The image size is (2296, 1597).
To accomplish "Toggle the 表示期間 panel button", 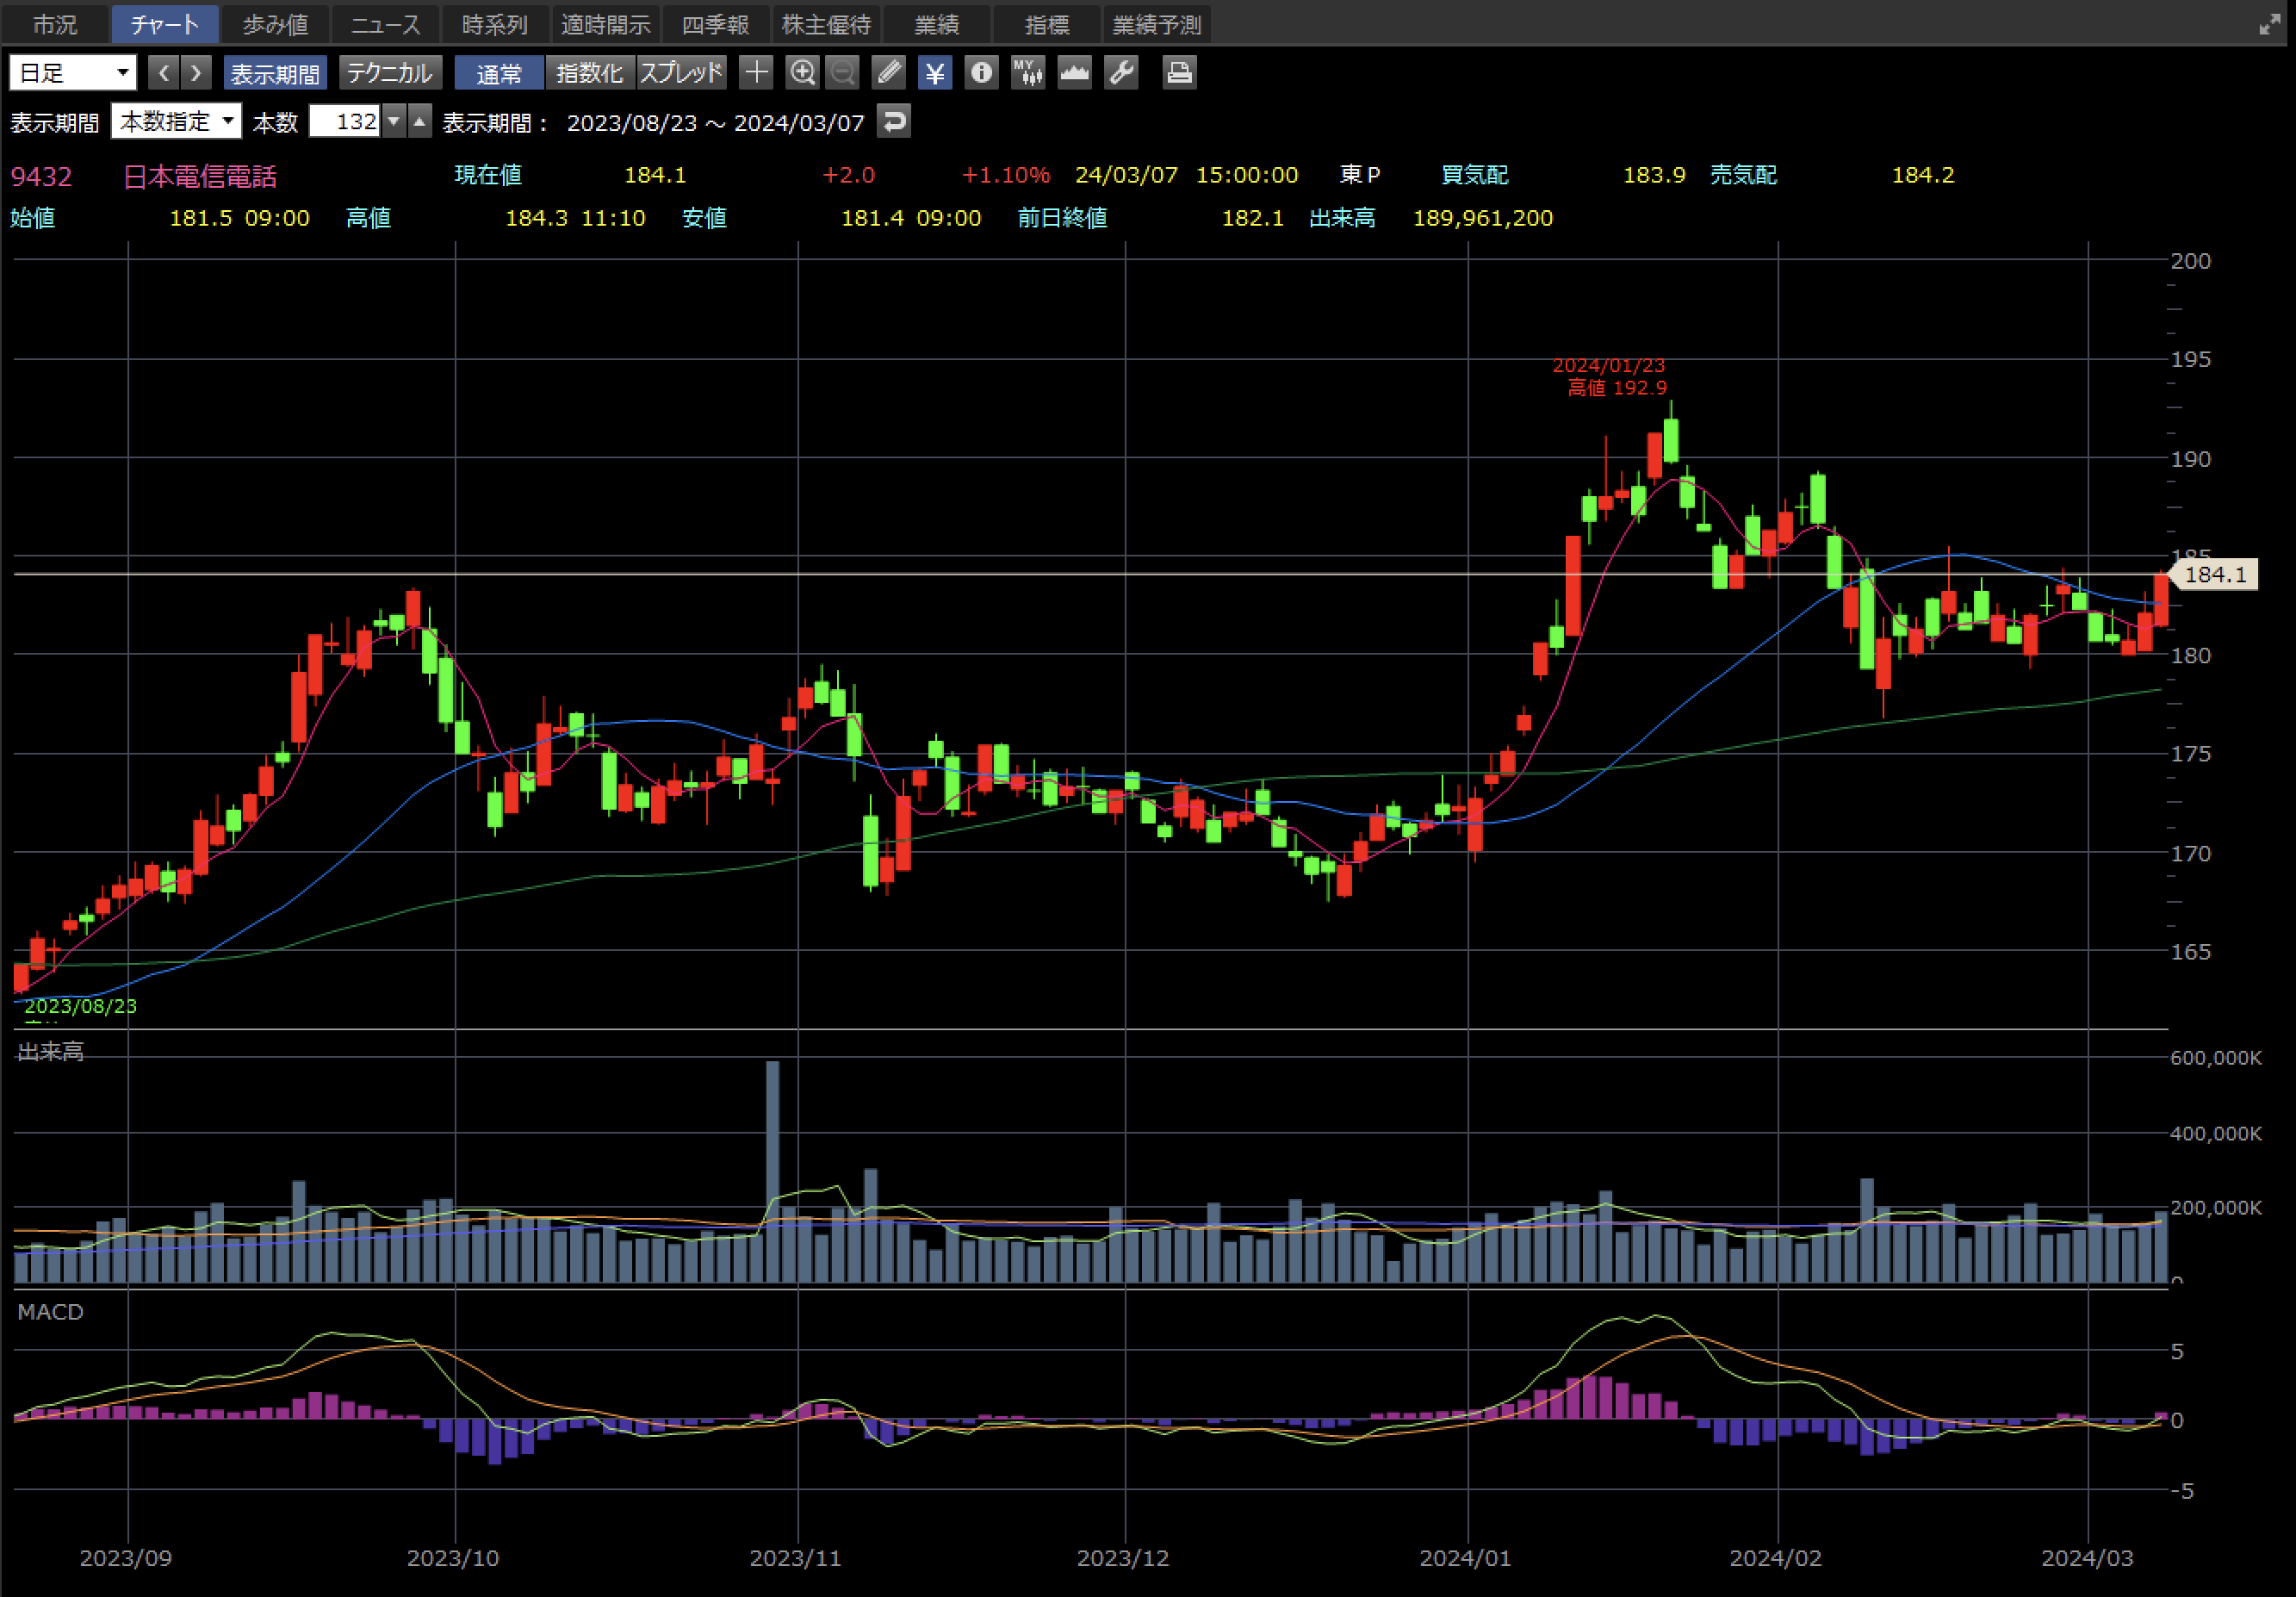I will click(x=274, y=73).
